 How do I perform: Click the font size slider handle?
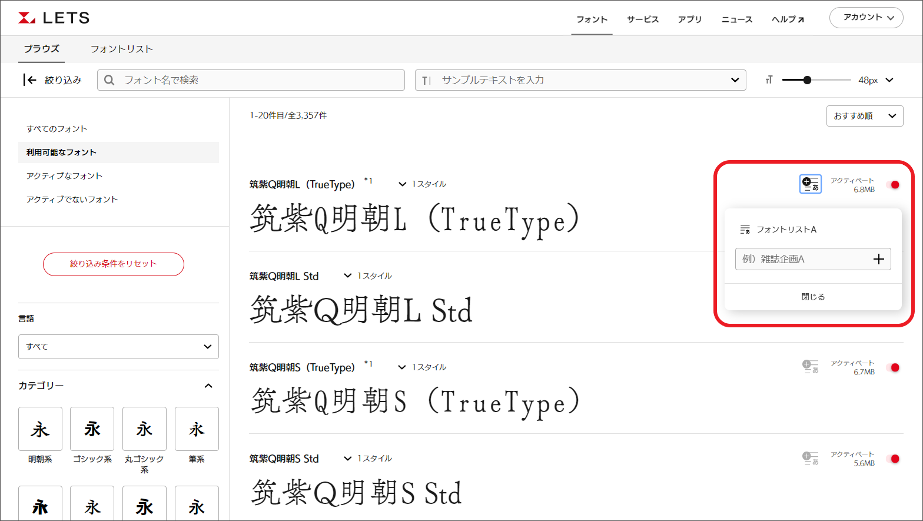tap(807, 80)
